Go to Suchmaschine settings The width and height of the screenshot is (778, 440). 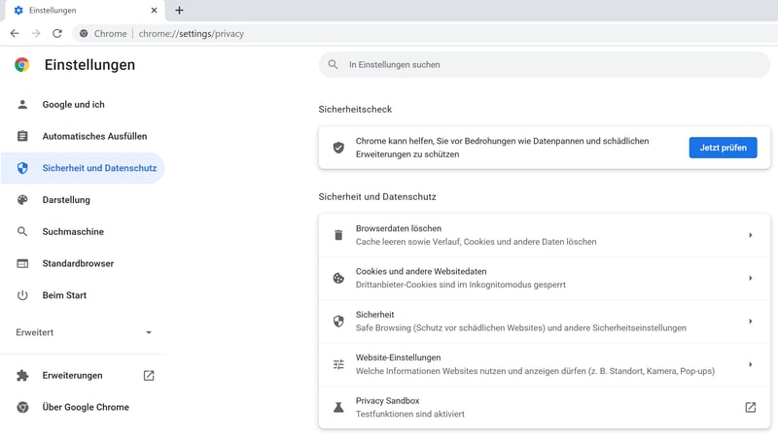point(73,232)
